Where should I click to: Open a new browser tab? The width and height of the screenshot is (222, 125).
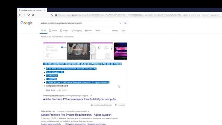click(x=49, y=10)
